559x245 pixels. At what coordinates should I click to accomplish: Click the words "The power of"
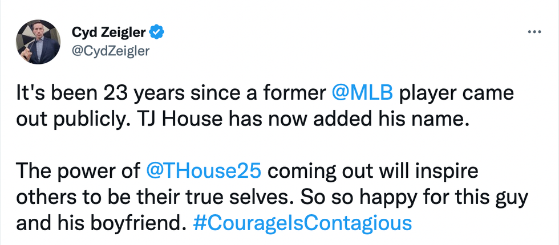(77, 170)
